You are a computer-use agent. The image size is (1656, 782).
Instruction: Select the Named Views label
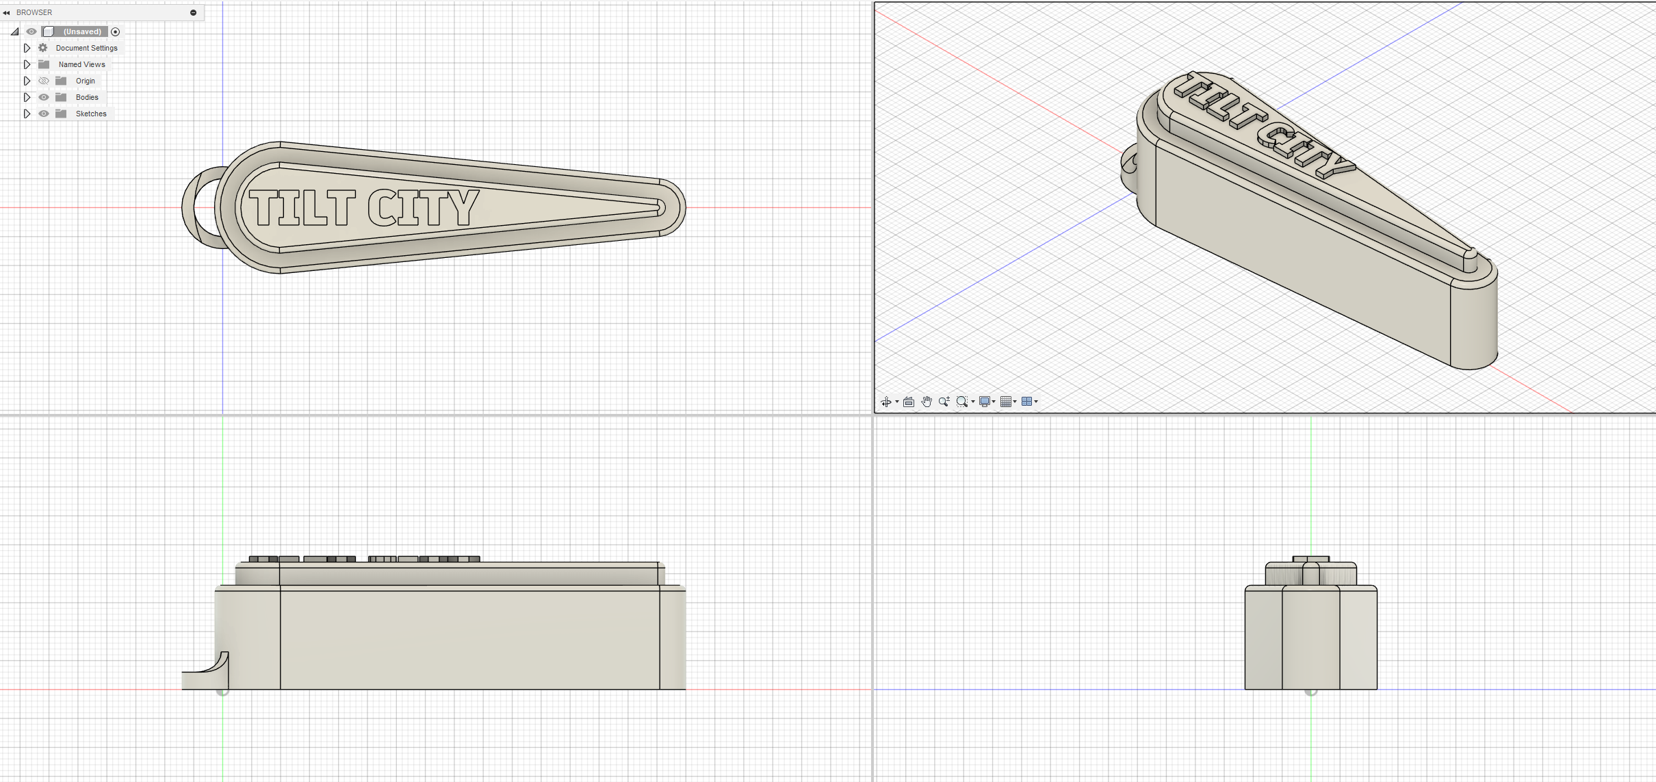point(82,64)
